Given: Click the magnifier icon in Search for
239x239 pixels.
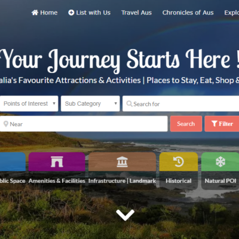Looking at the screenshot, I should (129, 104).
